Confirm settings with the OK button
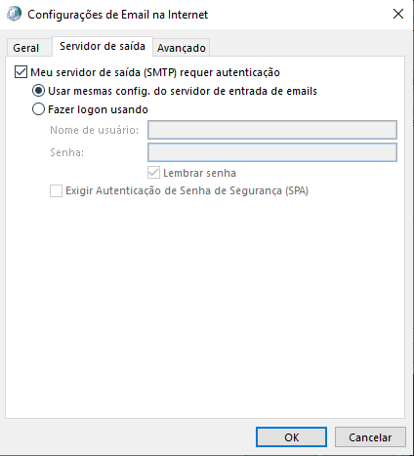 point(291,437)
